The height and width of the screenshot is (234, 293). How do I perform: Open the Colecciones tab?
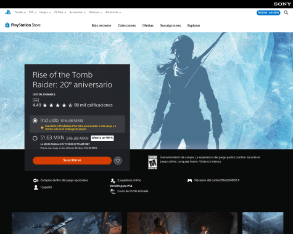(x=126, y=26)
